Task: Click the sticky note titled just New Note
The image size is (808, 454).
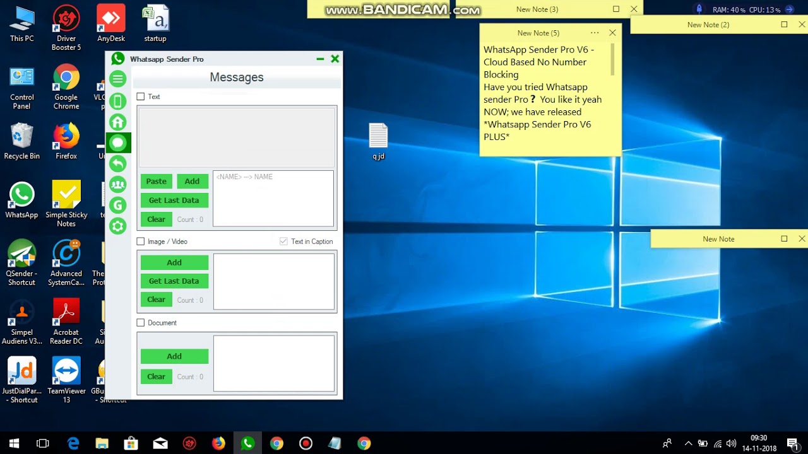Action: coord(718,239)
